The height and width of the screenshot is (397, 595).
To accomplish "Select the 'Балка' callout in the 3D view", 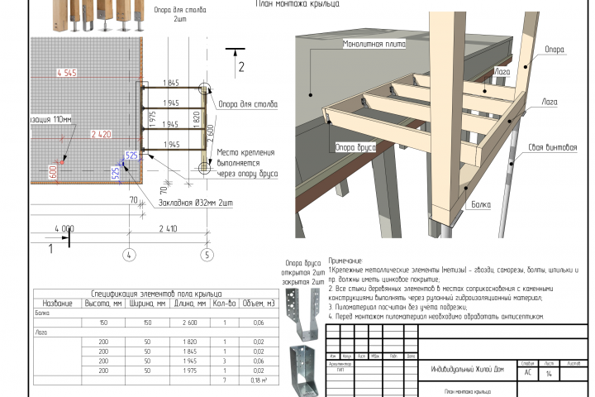I will (481, 204).
